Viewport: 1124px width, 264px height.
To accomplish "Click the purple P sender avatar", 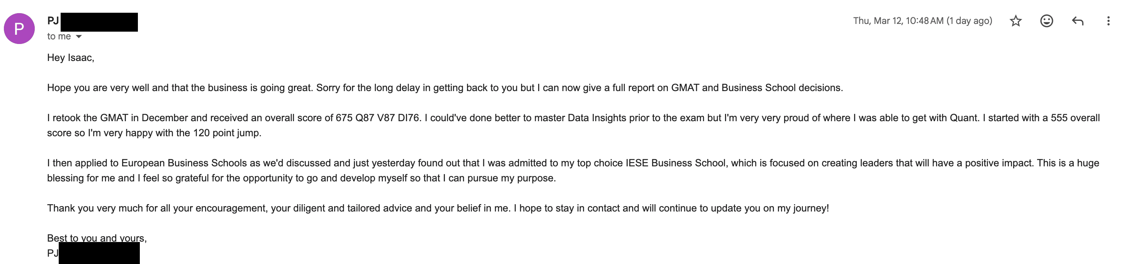I will [19, 28].
